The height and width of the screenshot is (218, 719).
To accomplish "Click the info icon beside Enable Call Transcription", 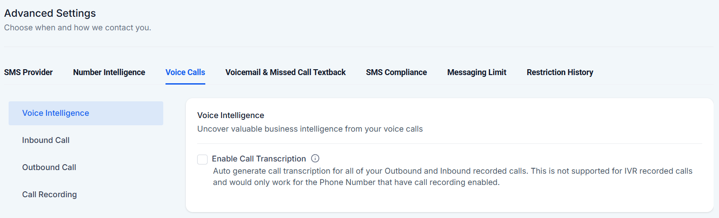I will [x=315, y=158].
